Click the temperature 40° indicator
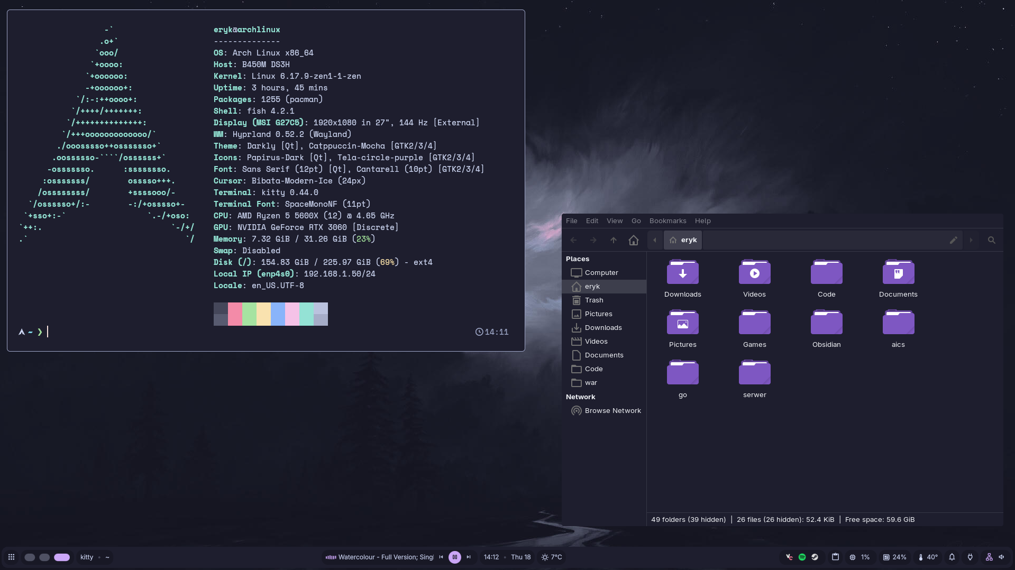1015x570 pixels. 928,557
